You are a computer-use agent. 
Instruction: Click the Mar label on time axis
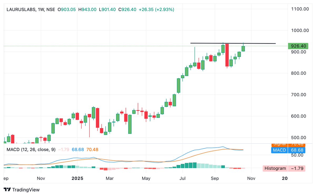click(110, 178)
